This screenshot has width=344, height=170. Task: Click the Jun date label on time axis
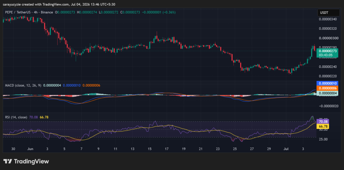point(30,149)
